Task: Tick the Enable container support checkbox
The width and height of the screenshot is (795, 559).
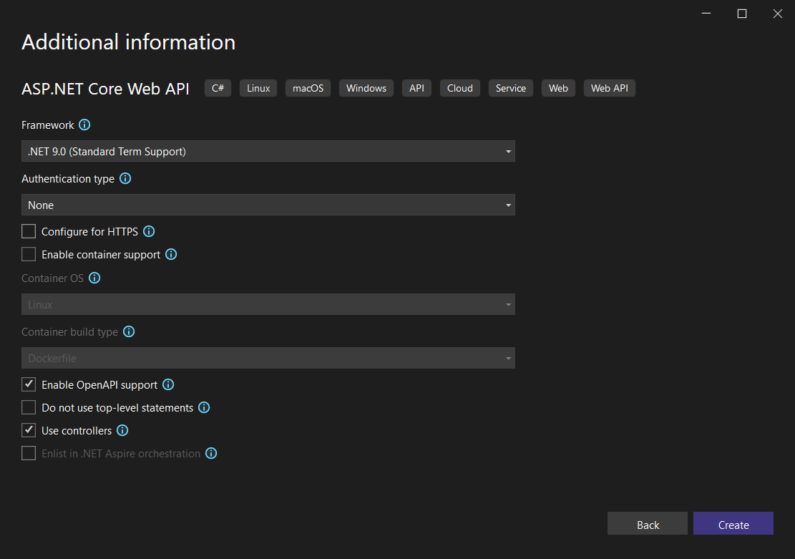Action: click(29, 254)
